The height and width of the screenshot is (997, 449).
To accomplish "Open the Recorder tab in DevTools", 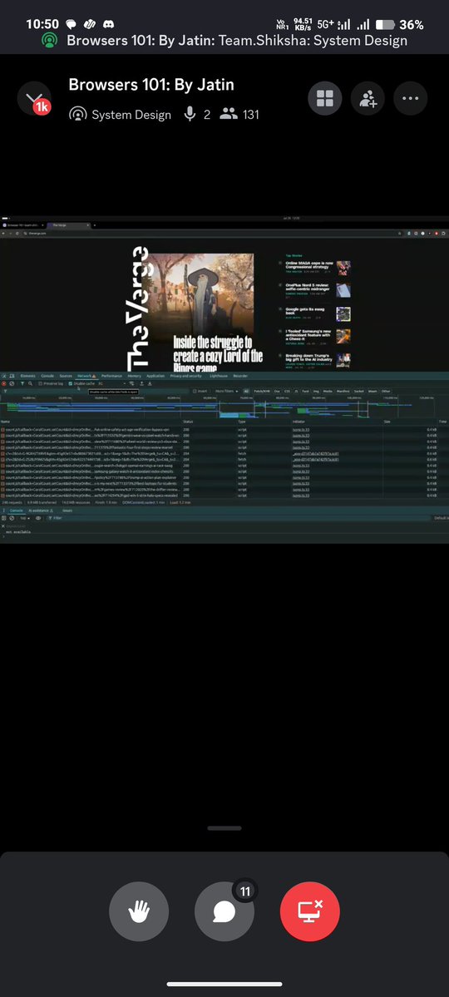I will pos(240,376).
